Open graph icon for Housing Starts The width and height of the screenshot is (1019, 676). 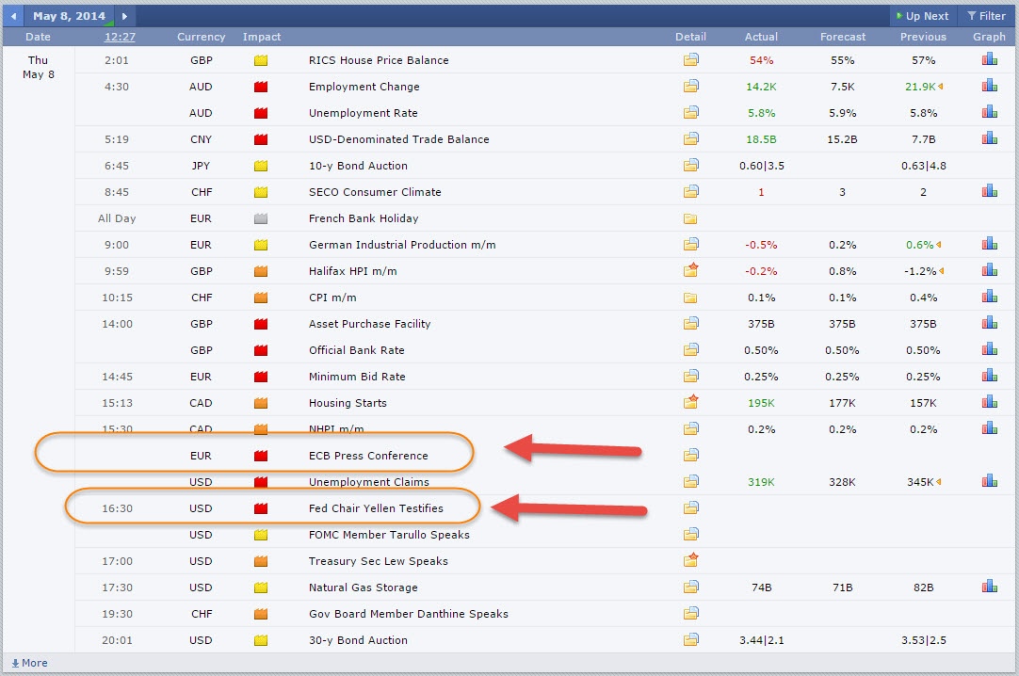pos(989,402)
